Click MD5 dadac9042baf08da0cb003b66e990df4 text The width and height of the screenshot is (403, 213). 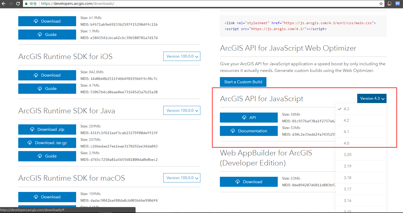119,200
